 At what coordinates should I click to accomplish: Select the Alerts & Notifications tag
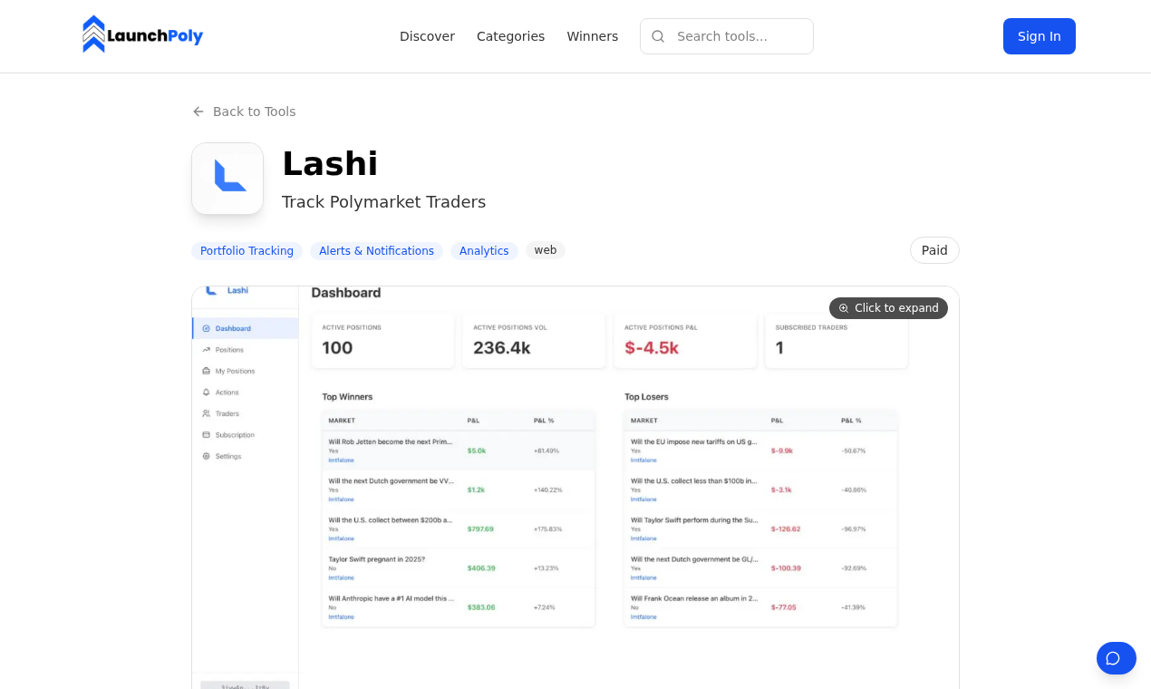(x=376, y=250)
